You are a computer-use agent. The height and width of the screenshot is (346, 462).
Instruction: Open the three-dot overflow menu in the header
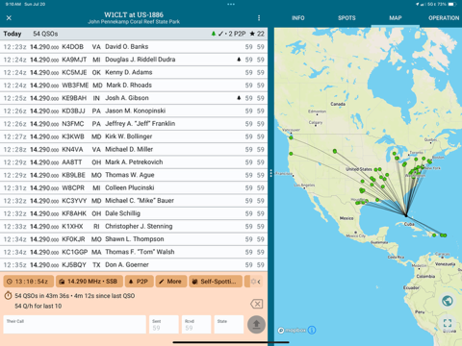coord(259,18)
